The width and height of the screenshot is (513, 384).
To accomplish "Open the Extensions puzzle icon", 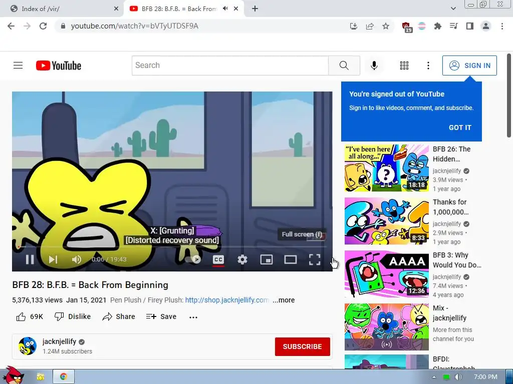I will pyautogui.click(x=437, y=26).
